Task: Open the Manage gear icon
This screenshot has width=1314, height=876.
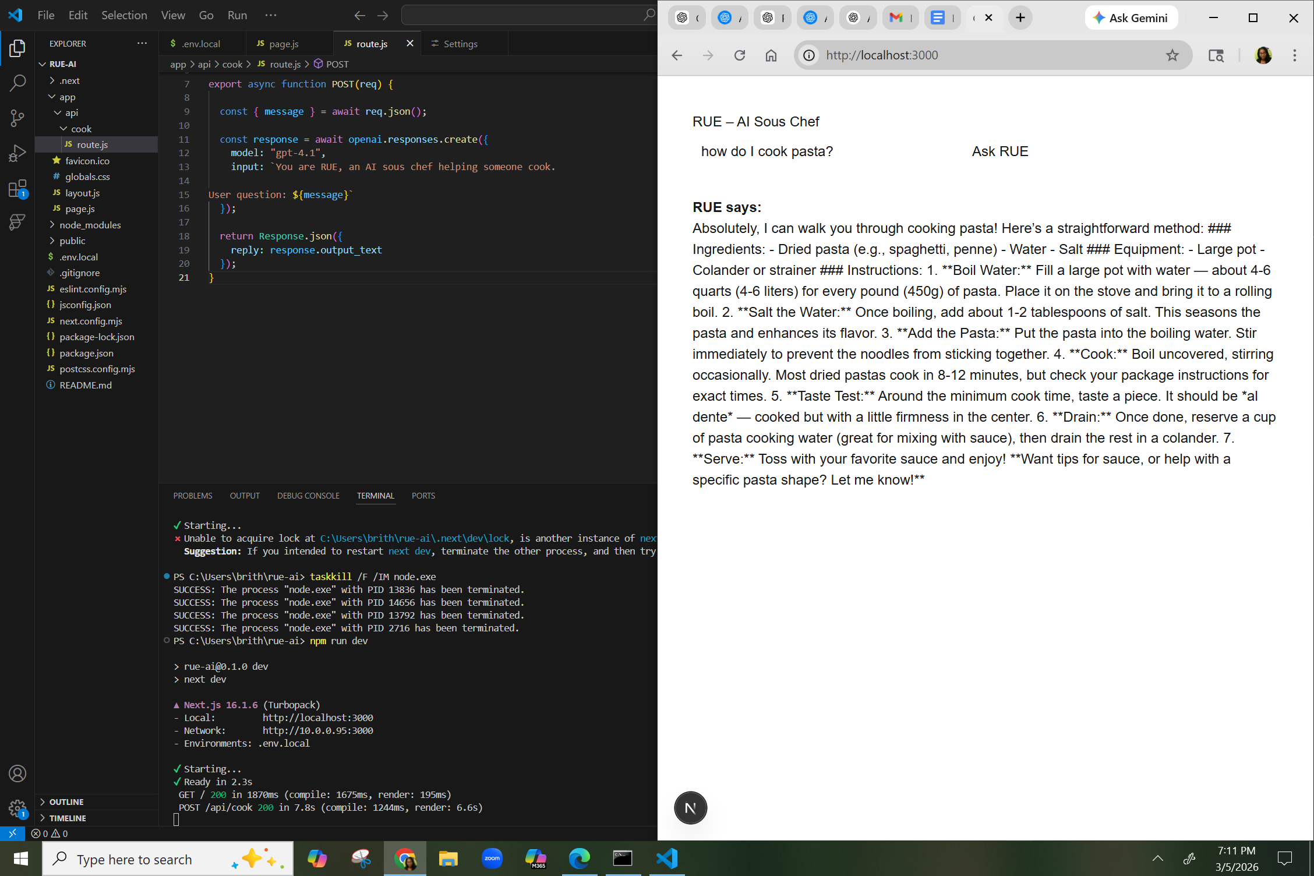Action: pos(17,808)
